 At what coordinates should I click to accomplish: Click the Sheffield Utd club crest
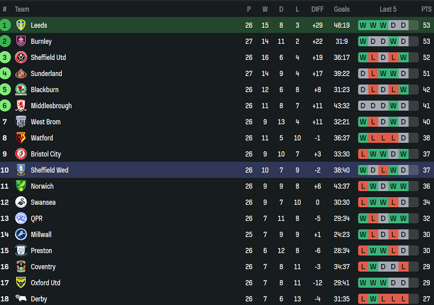[x=21, y=57]
